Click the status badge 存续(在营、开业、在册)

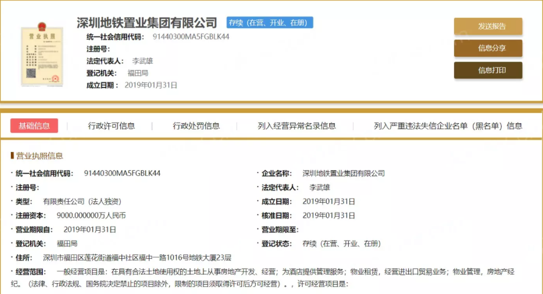pyautogui.click(x=270, y=22)
